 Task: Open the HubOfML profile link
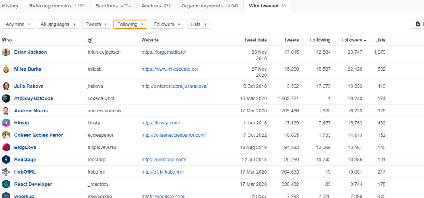click(25, 172)
